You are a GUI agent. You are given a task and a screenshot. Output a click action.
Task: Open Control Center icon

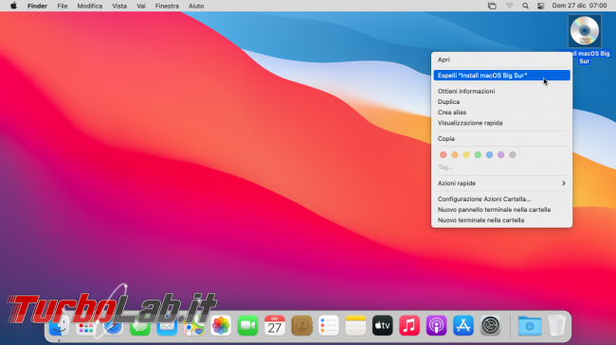[x=541, y=6]
